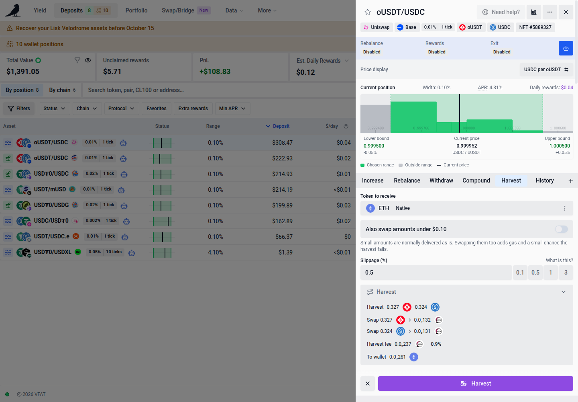
Task: Open the Status filter dropdown
Action: (55, 109)
